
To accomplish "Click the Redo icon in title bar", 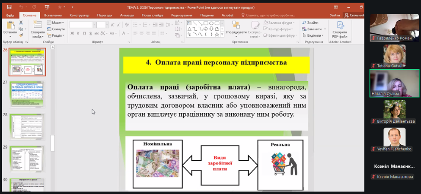I will pos(34,7).
